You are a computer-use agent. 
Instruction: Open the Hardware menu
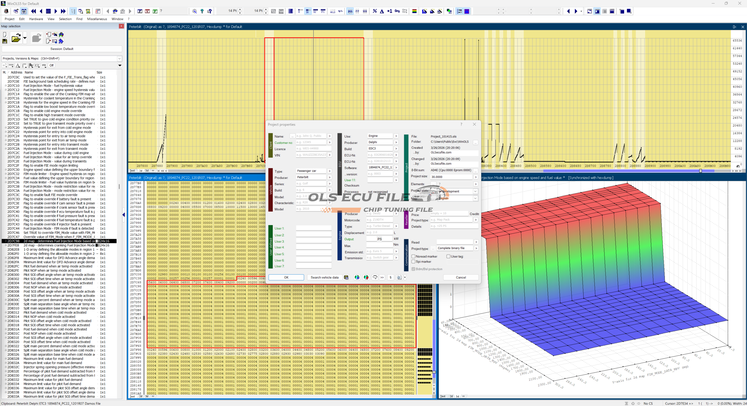coord(36,19)
